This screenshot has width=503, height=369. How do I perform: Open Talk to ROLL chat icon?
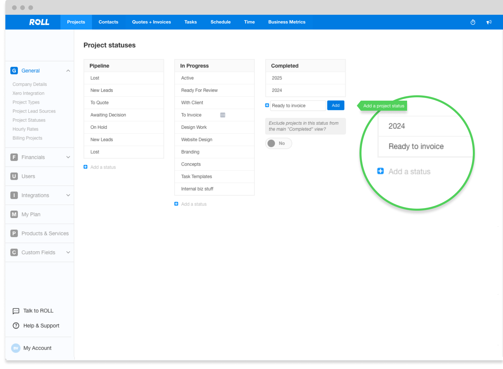coord(16,311)
